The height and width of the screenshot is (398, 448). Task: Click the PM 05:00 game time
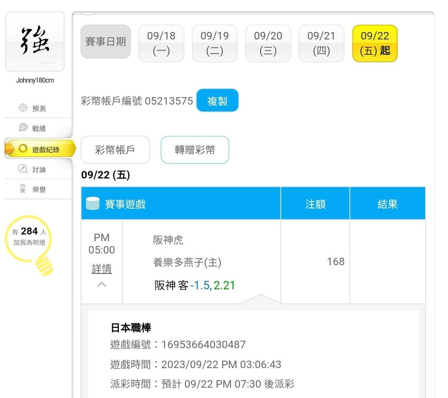pos(102,244)
